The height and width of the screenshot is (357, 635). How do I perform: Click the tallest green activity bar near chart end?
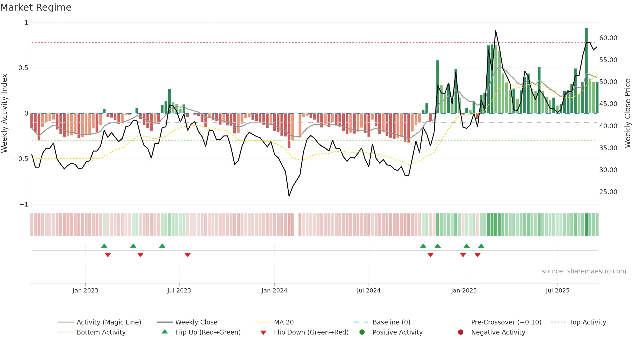coord(586,71)
